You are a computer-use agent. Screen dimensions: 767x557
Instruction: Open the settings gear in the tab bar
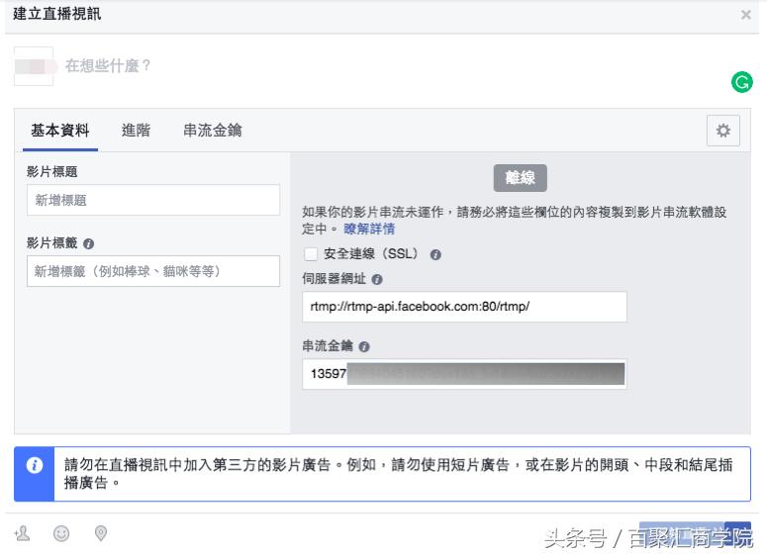723,131
